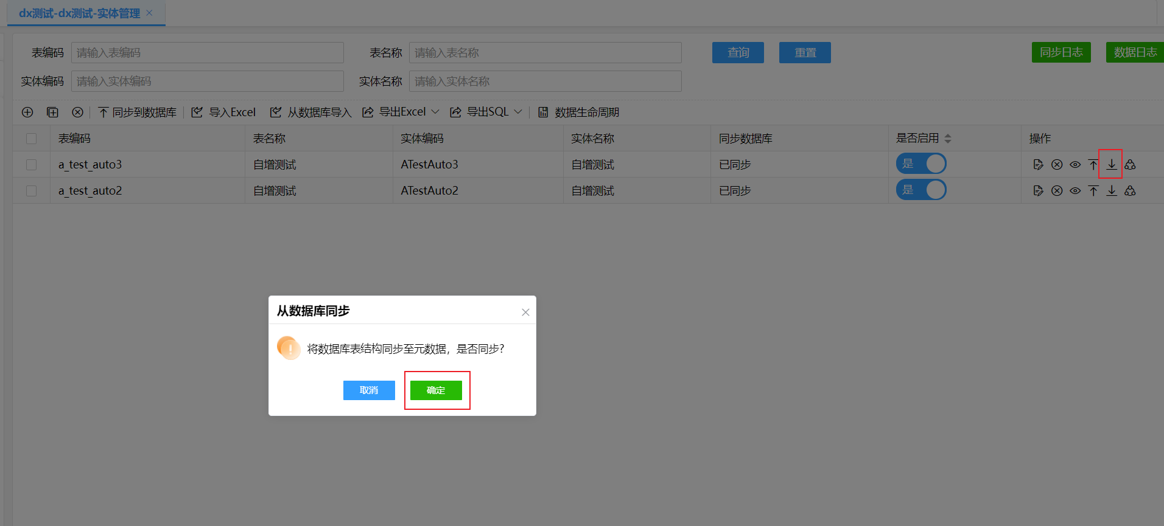Screen dimensions: 1164x526
Task: Open 数据日志 button
Action: (1135, 52)
